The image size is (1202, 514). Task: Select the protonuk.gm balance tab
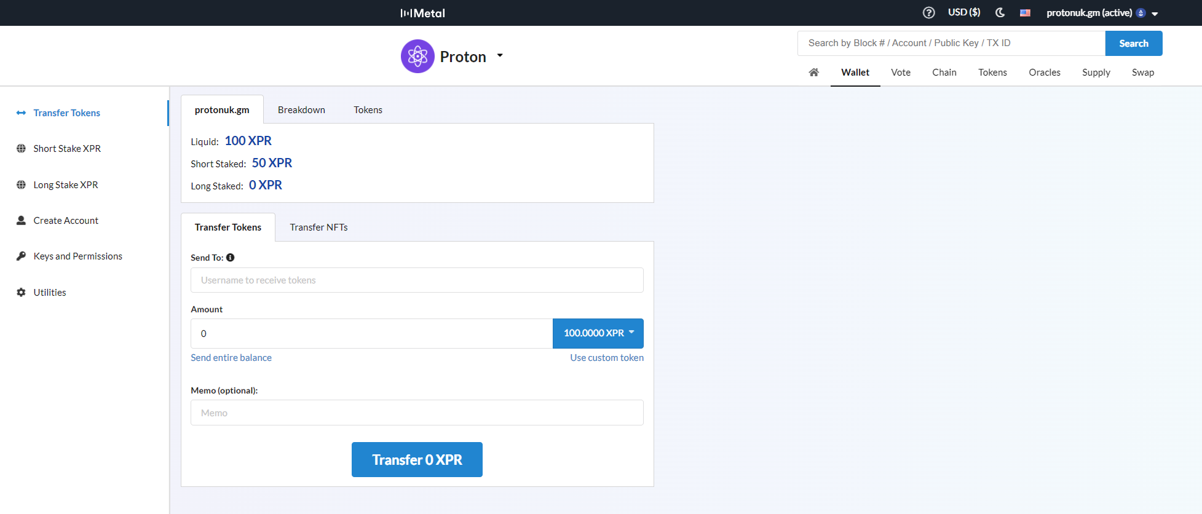pyautogui.click(x=222, y=109)
